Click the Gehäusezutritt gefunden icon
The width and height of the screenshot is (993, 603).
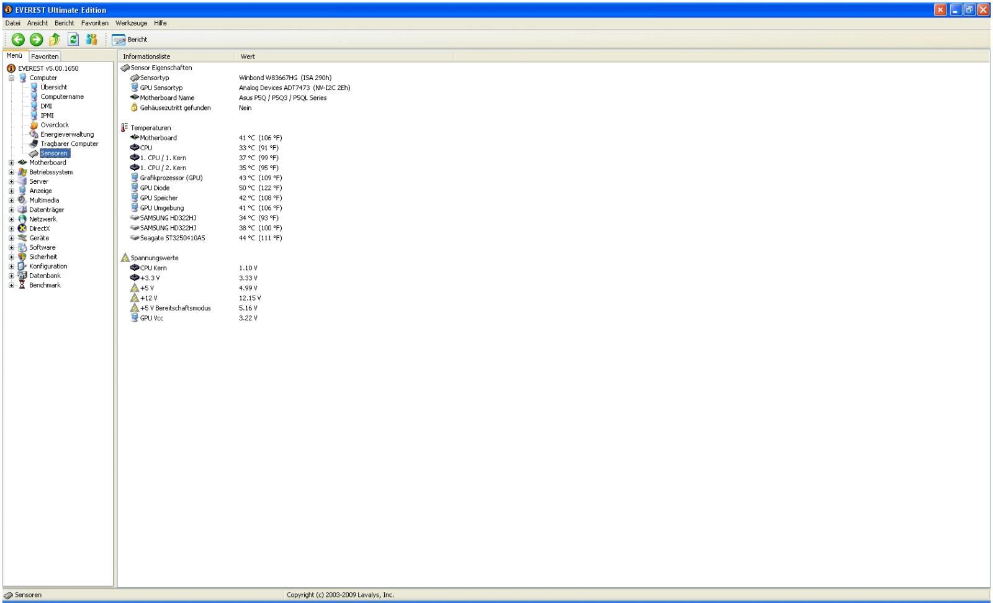[x=134, y=108]
